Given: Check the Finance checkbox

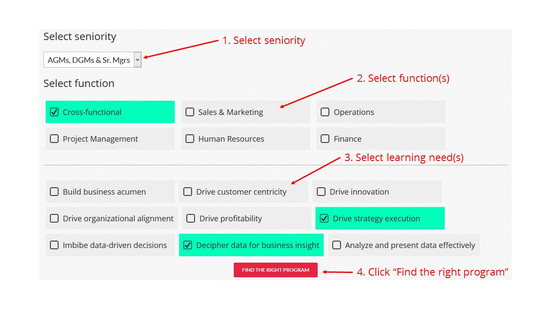Looking at the screenshot, I should click(325, 139).
